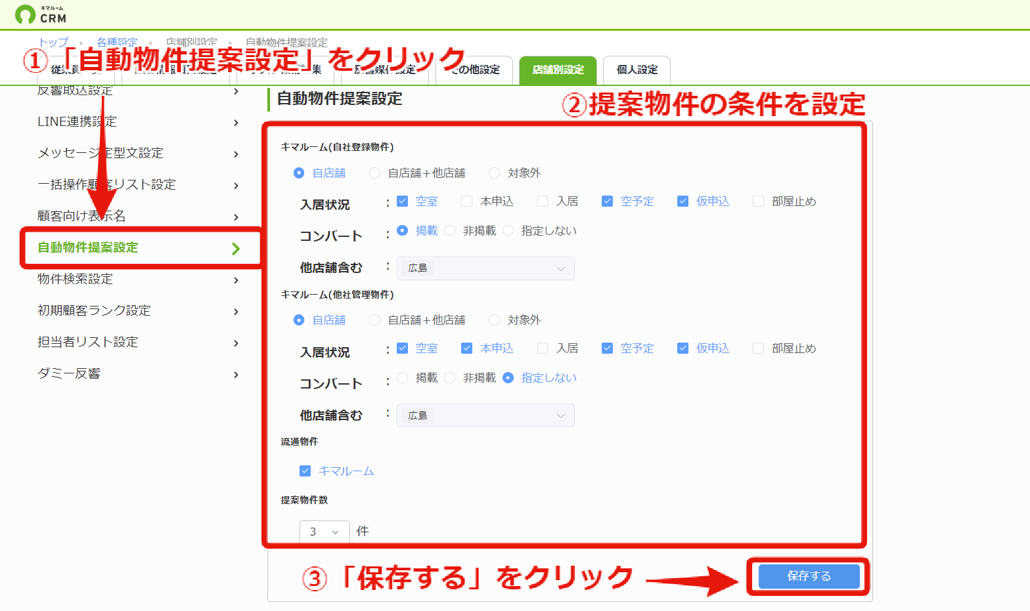Image resolution: width=1030 pixels, height=611 pixels.
Task: Uncheck 空室 in 他社管理物件 入居状況
Action: click(x=403, y=348)
